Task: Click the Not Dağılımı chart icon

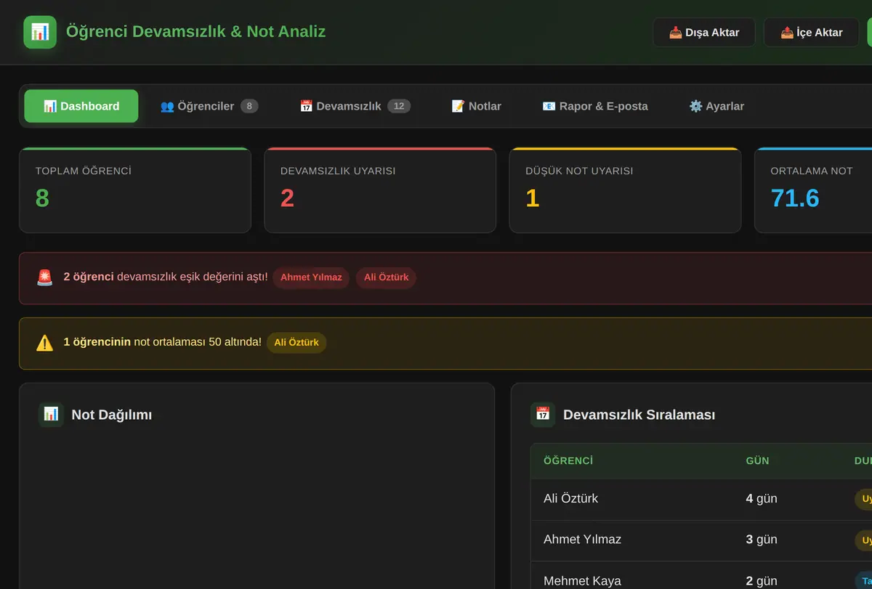Action: (x=51, y=415)
